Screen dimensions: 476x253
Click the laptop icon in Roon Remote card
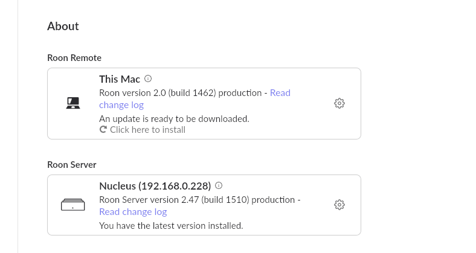[73, 103]
